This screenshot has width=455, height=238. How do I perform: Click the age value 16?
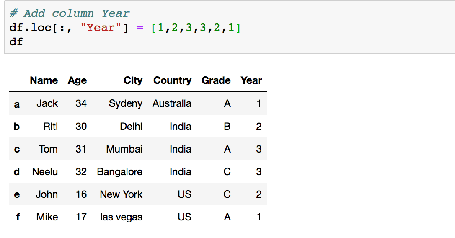(x=81, y=194)
